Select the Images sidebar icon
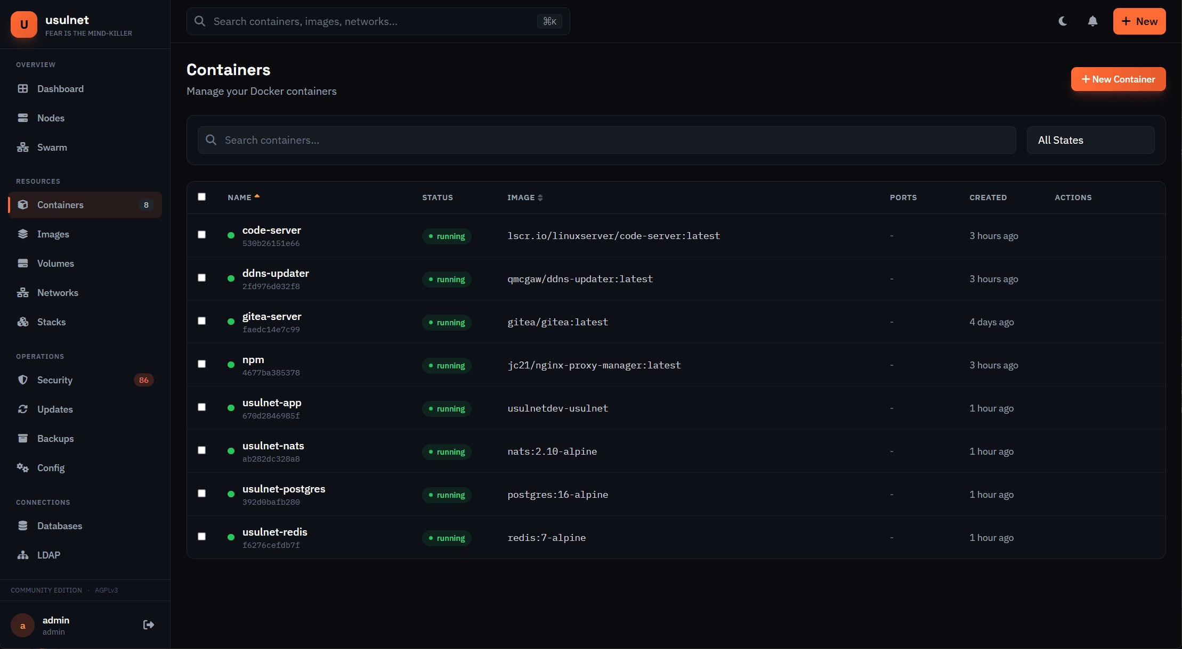Screen dimensions: 1182x649 23,234
